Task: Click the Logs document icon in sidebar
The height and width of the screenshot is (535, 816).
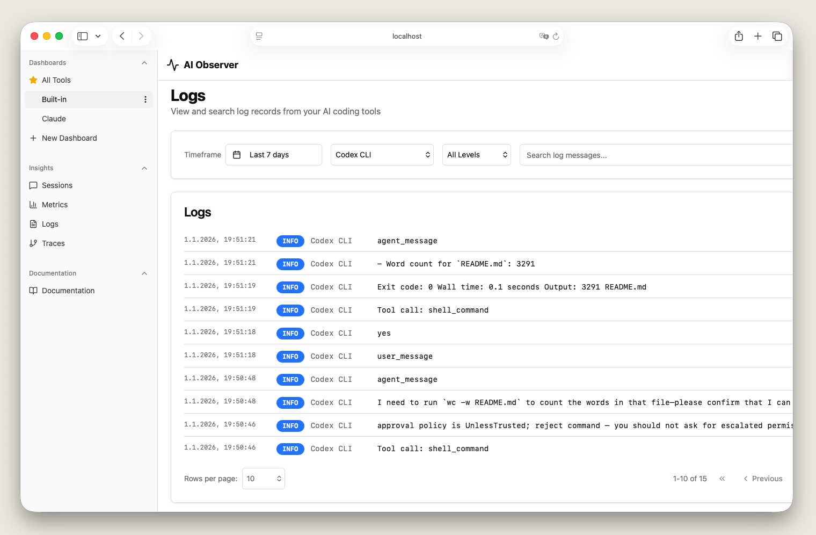Action: pyautogui.click(x=34, y=224)
